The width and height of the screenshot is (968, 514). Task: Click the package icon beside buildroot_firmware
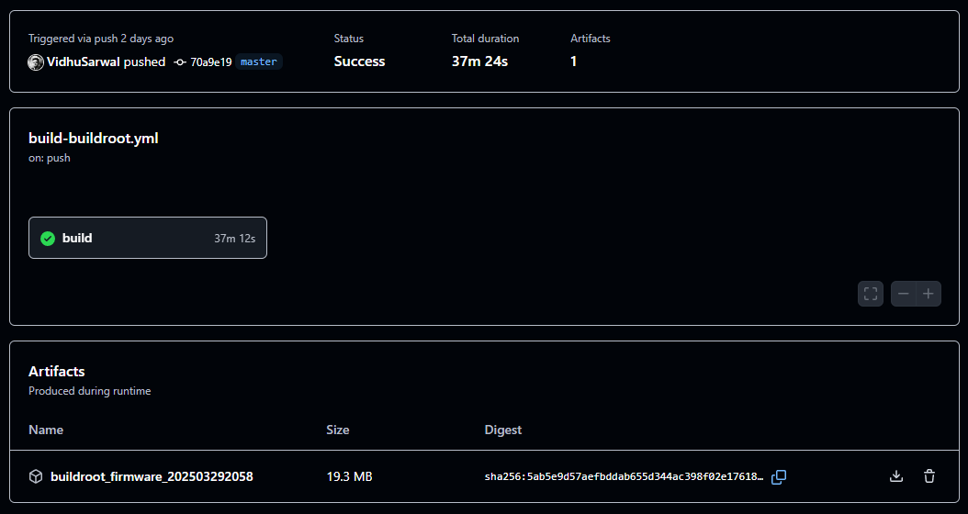pos(36,476)
